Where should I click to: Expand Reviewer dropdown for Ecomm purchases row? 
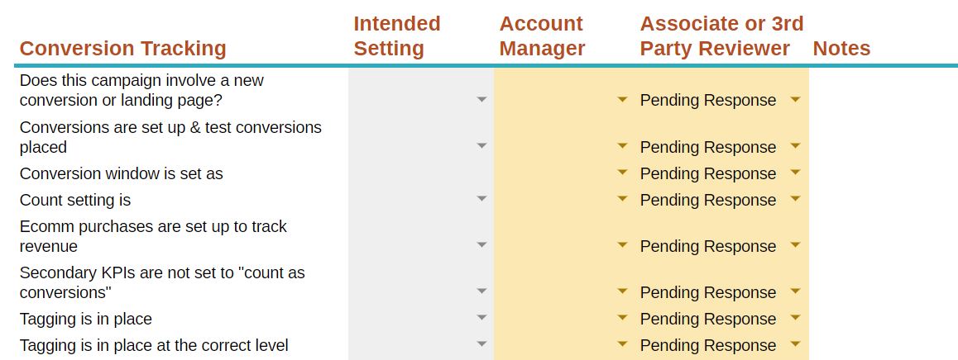click(x=795, y=246)
